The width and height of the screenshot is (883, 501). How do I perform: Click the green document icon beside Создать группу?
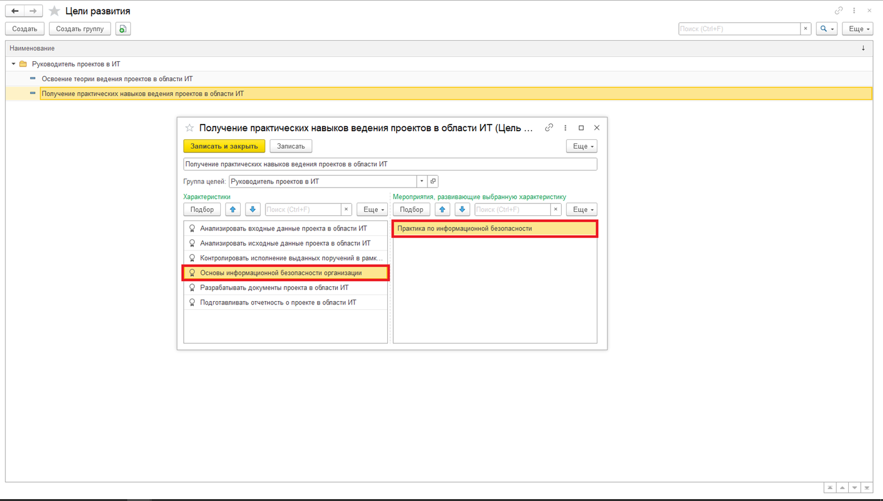click(123, 29)
